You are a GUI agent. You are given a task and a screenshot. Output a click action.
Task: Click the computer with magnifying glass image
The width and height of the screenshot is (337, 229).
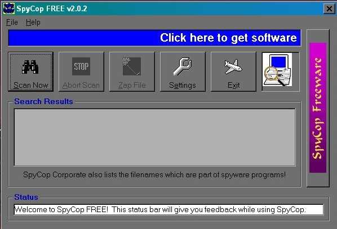277,70
